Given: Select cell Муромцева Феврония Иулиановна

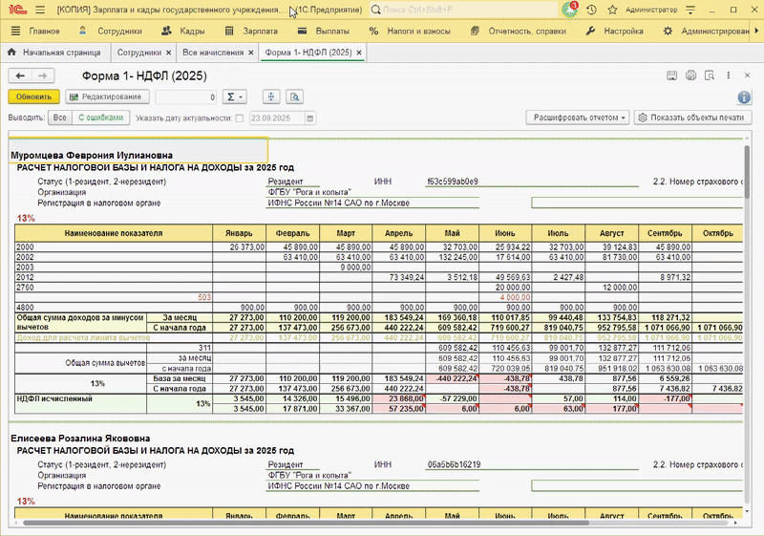Looking at the screenshot, I should tap(138, 151).
